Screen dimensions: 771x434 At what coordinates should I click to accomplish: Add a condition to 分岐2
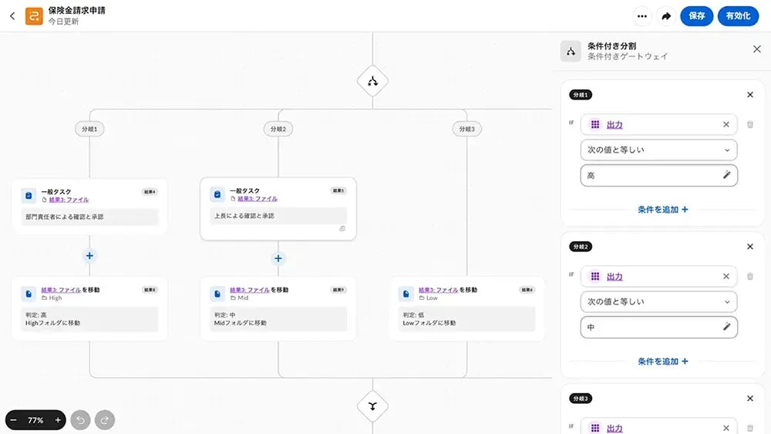coord(662,362)
